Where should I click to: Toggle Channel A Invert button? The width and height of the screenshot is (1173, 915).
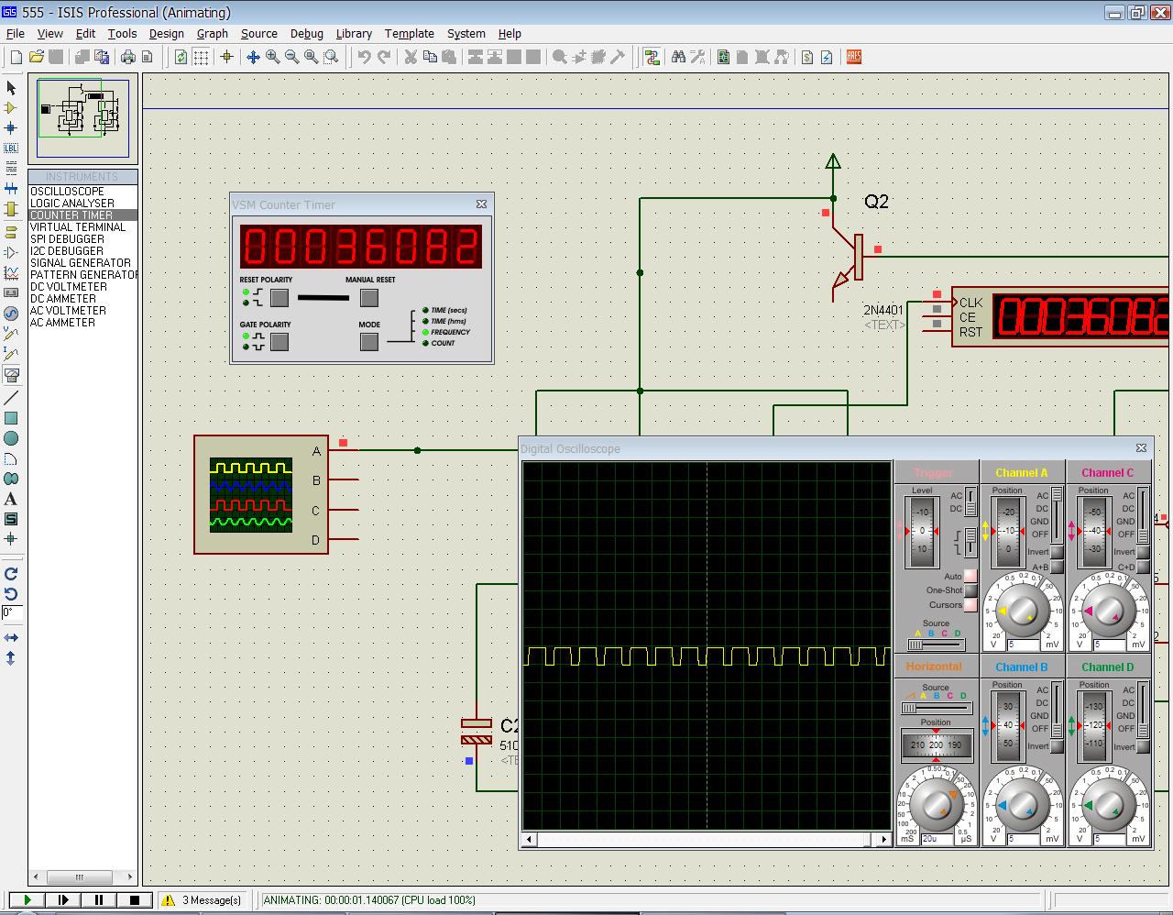pyautogui.click(x=1057, y=552)
